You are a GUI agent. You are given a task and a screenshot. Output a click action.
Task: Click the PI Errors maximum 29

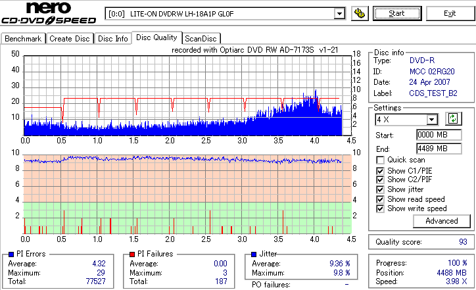(101, 273)
